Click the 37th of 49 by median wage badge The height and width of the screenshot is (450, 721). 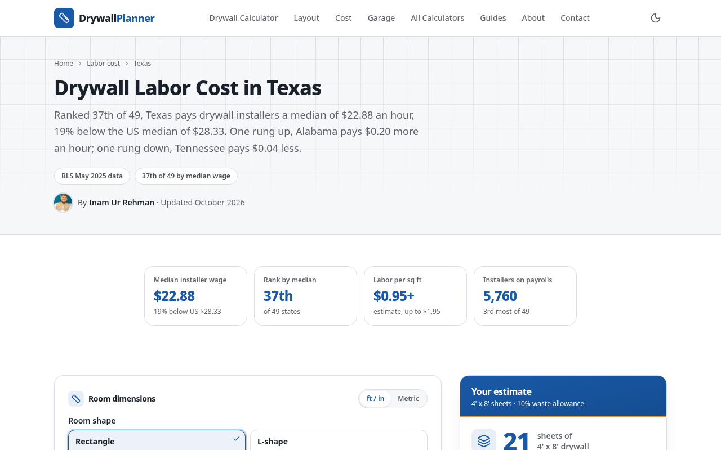[186, 176]
